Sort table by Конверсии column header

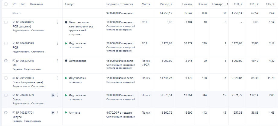(x=218, y=4)
